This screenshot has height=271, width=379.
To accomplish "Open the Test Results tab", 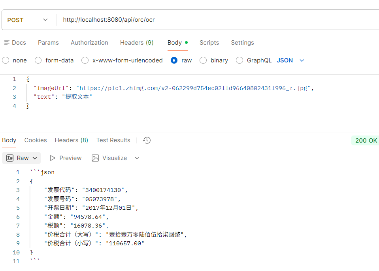I will point(113,140).
